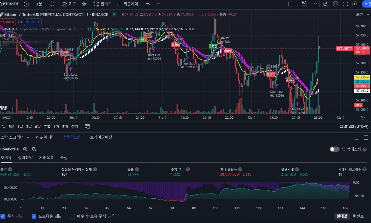Start 리플레이 bar replay
The height and width of the screenshot is (223, 371).
point(128,4)
